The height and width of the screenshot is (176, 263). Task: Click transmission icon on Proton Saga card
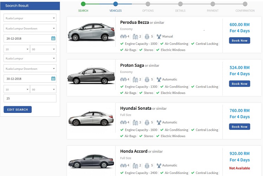coord(159,79)
